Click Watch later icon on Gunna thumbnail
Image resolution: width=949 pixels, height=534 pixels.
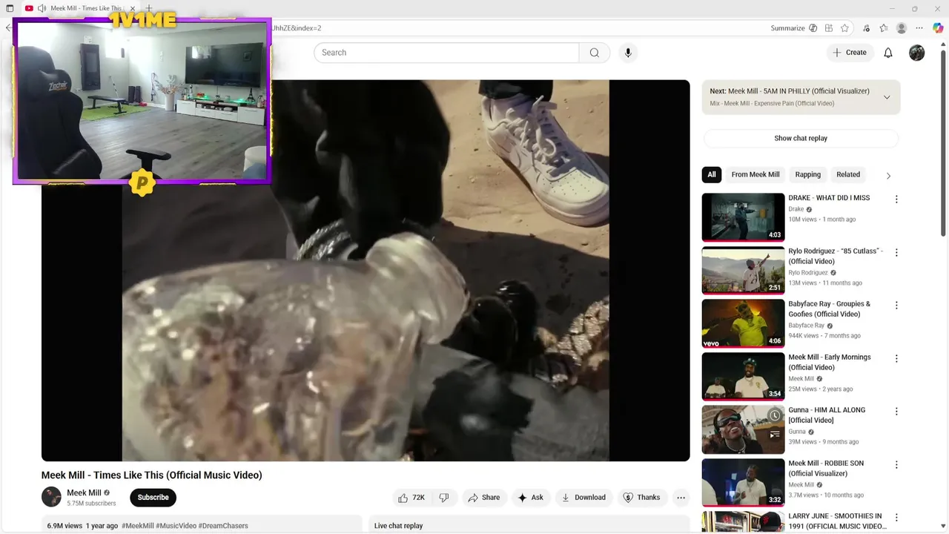[775, 416]
